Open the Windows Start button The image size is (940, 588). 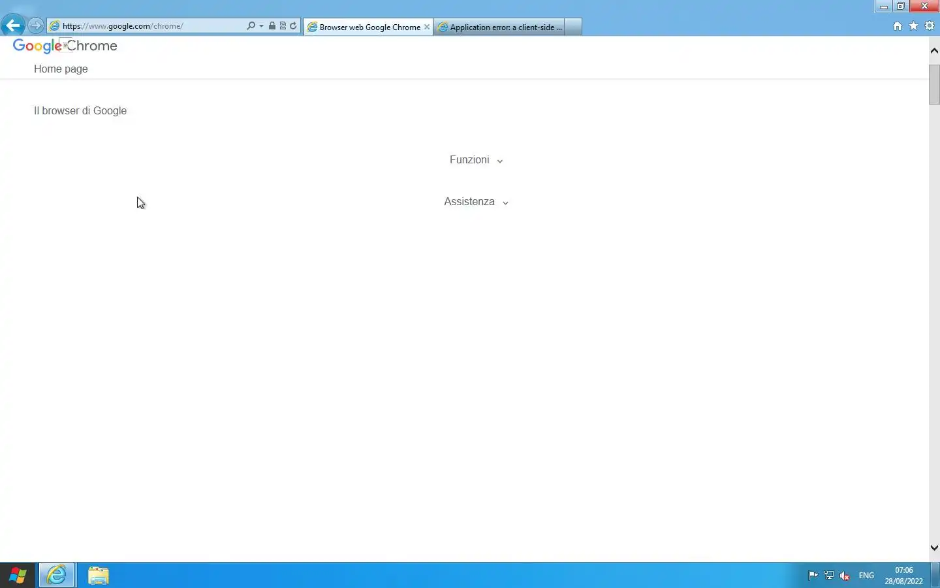18,576
